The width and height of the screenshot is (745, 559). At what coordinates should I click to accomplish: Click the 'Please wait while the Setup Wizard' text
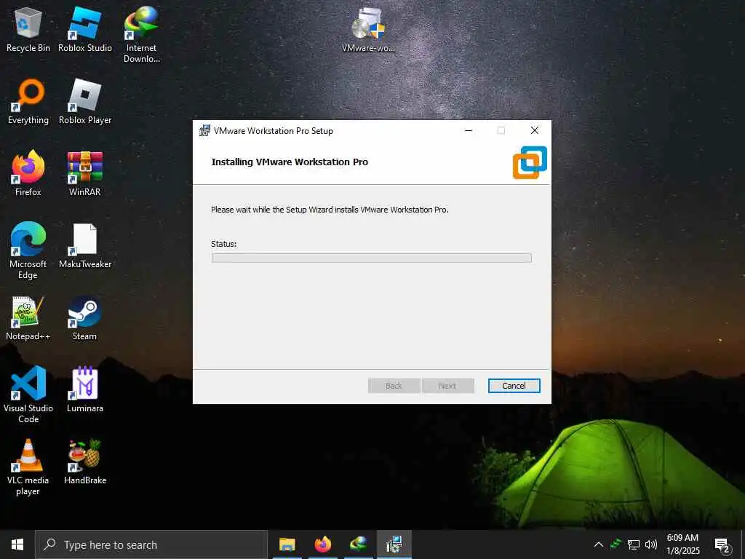(330, 210)
